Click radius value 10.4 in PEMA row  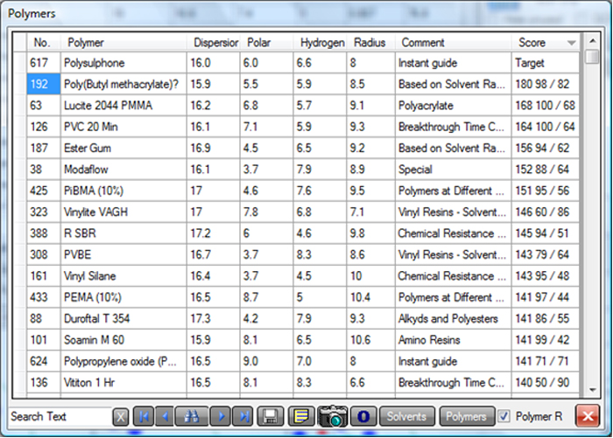[370, 297]
